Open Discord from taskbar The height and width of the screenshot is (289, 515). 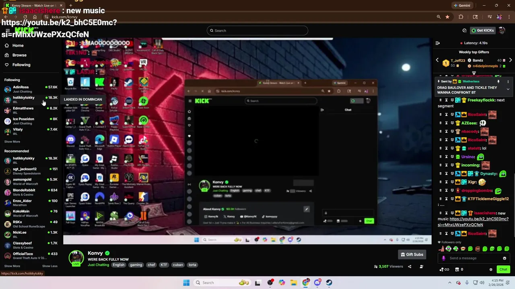click(317, 283)
